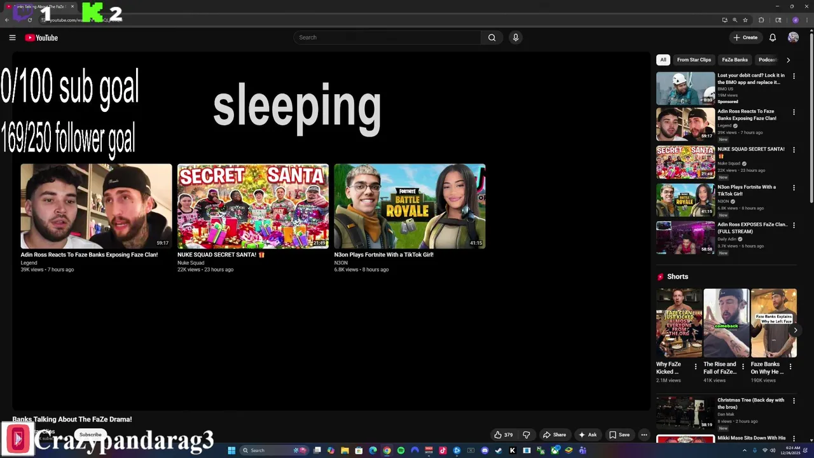Dislike the video with thumbs down
This screenshot has width=814, height=458.
527,435
